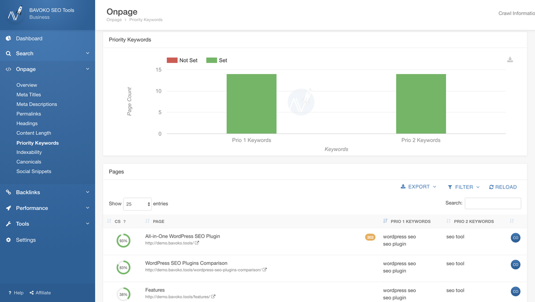Click the 302 redirect badge
Image resolution: width=535 pixels, height=302 pixels.
[370, 237]
